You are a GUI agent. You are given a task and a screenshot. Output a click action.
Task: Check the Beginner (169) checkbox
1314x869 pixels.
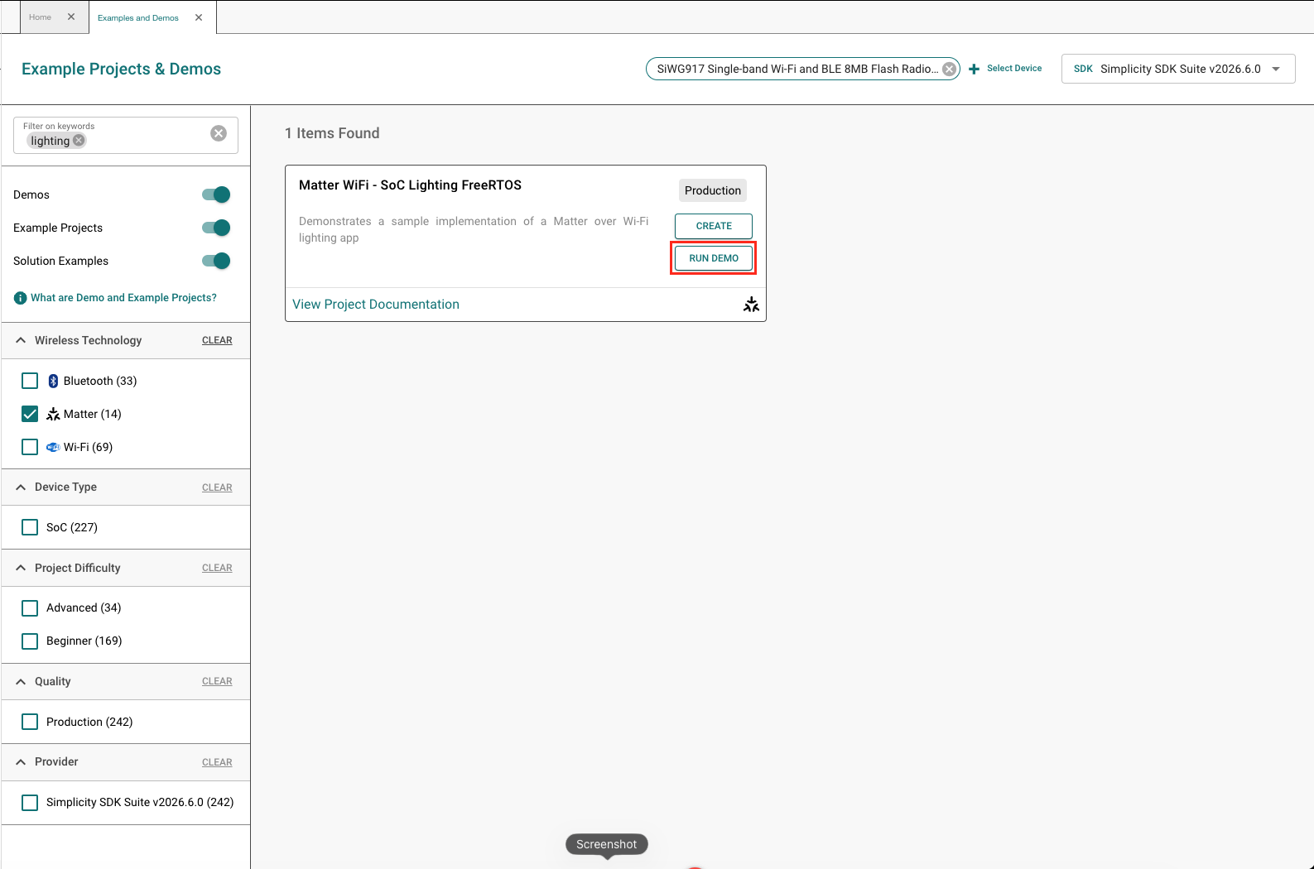coord(30,641)
